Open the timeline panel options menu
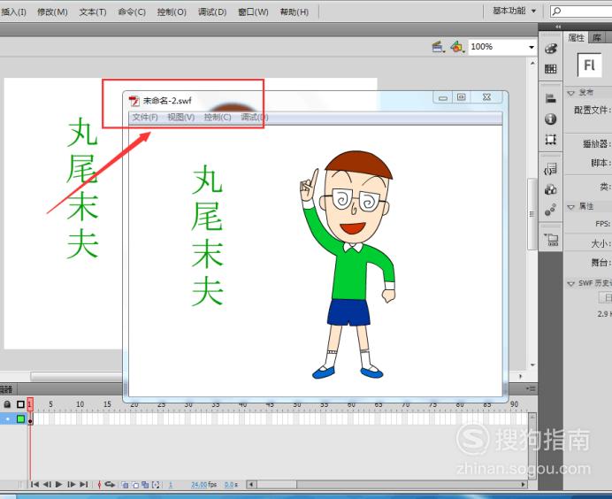 531,388
